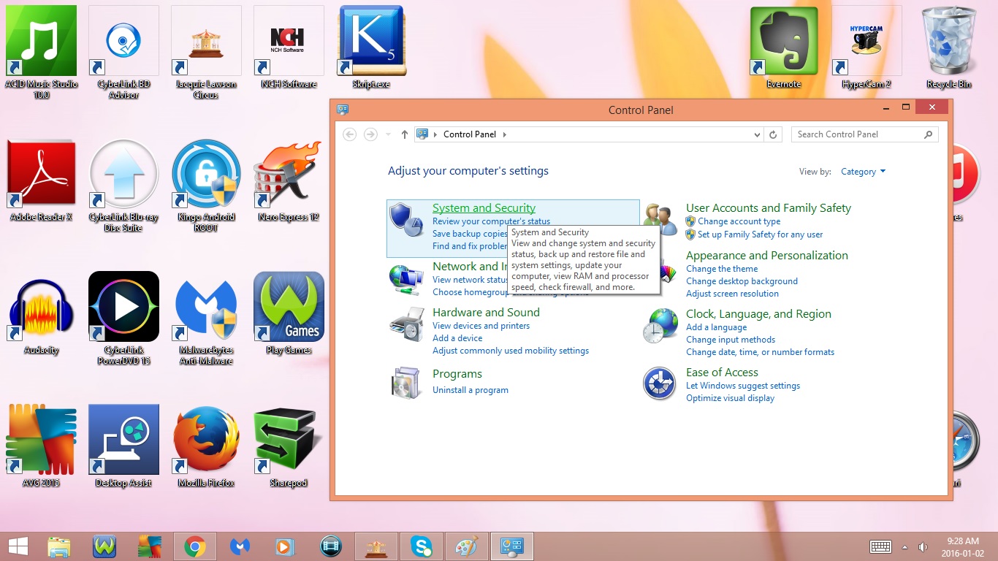
Task: Refresh the Control Panel address bar
Action: coord(774,134)
